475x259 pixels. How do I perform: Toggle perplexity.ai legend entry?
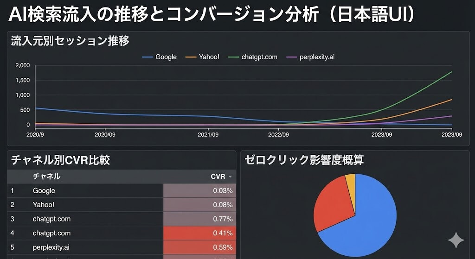[x=312, y=57]
